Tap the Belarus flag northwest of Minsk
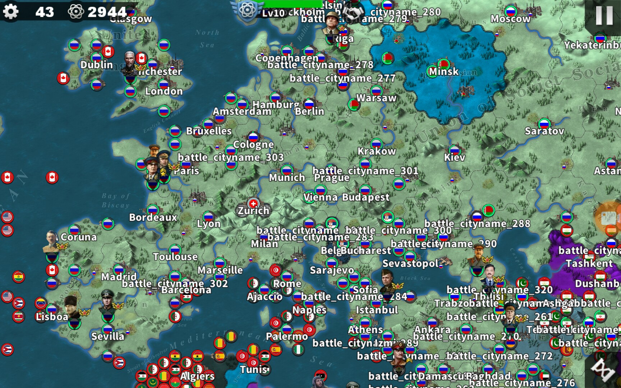621x388 pixels. point(387,58)
